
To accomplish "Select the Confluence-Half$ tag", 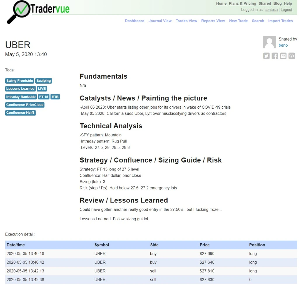I will click(x=20, y=113).
